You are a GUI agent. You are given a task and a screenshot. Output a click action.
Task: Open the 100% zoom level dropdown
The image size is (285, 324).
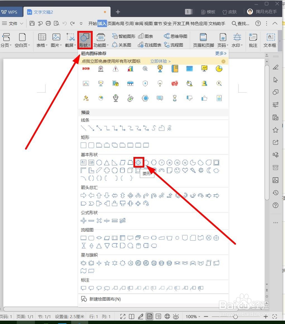193,316
